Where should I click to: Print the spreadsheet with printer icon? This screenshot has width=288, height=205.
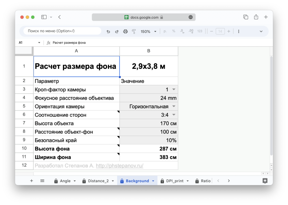point(125,31)
